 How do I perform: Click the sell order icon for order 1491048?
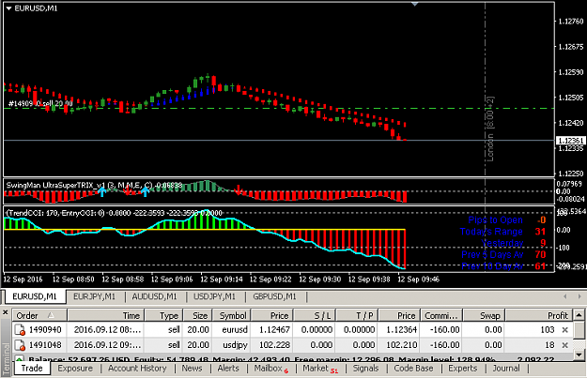point(20,345)
